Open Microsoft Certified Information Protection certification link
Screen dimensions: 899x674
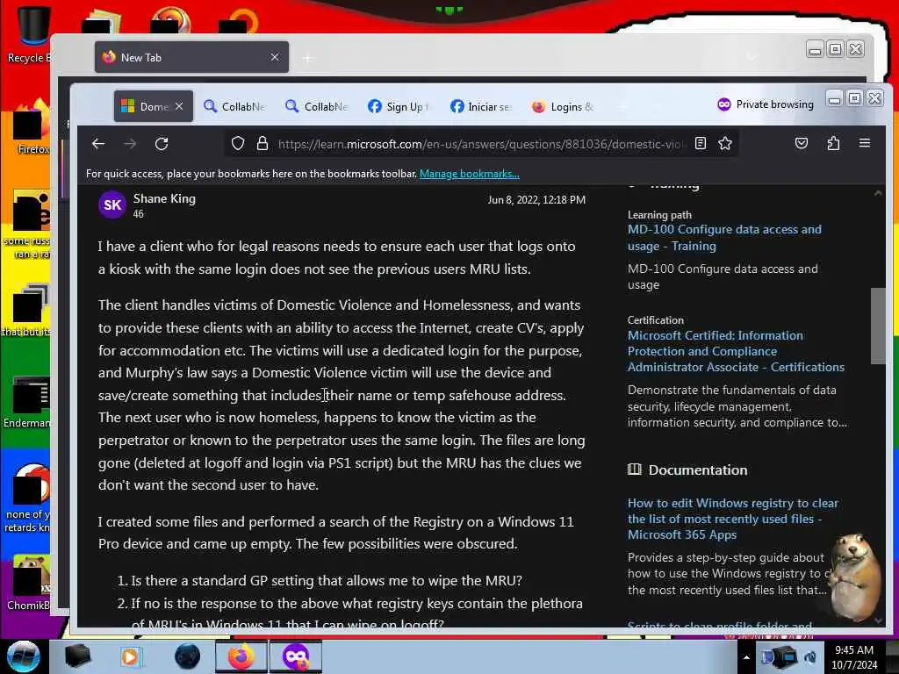pyautogui.click(x=736, y=351)
